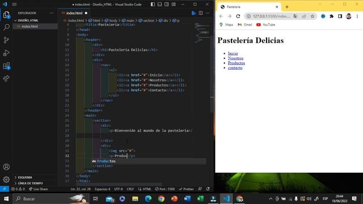Open the remote window status bar button
Screen dimensions: 363x204
point(5,189)
